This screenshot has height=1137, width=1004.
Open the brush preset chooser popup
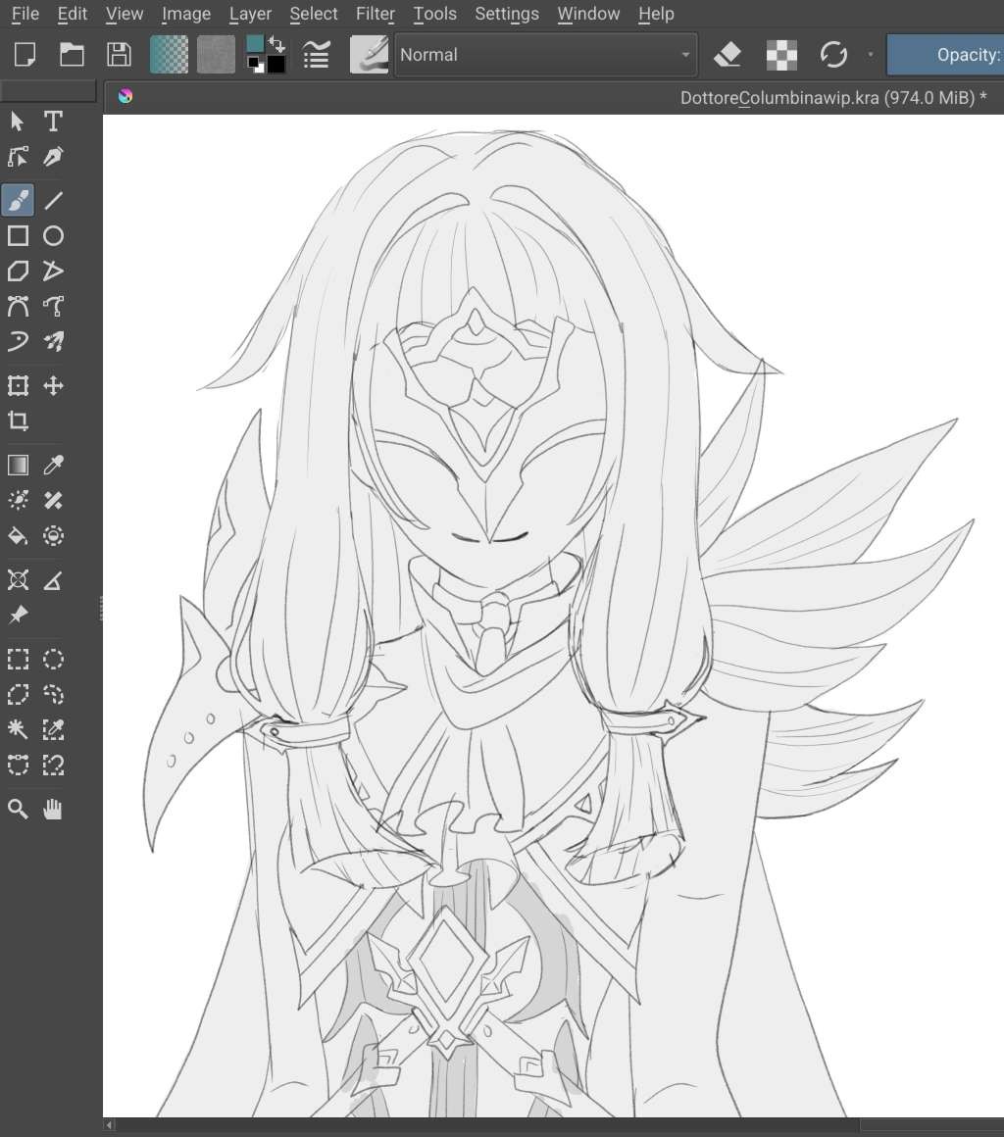[369, 55]
